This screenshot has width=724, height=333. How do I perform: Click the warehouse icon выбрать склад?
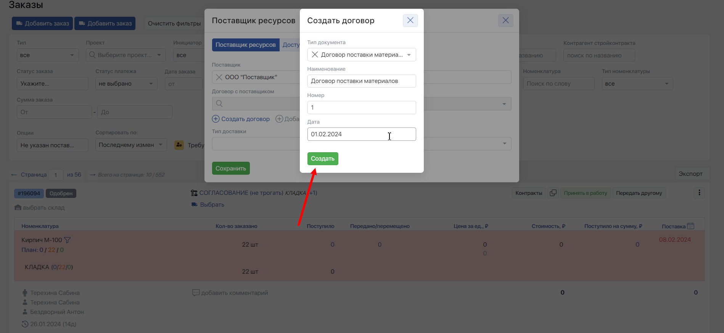click(x=18, y=207)
